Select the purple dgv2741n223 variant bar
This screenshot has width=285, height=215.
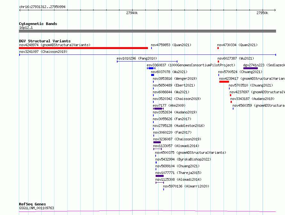point(250,68)
